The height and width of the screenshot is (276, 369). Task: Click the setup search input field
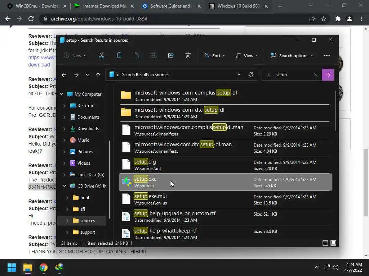tap(292, 75)
